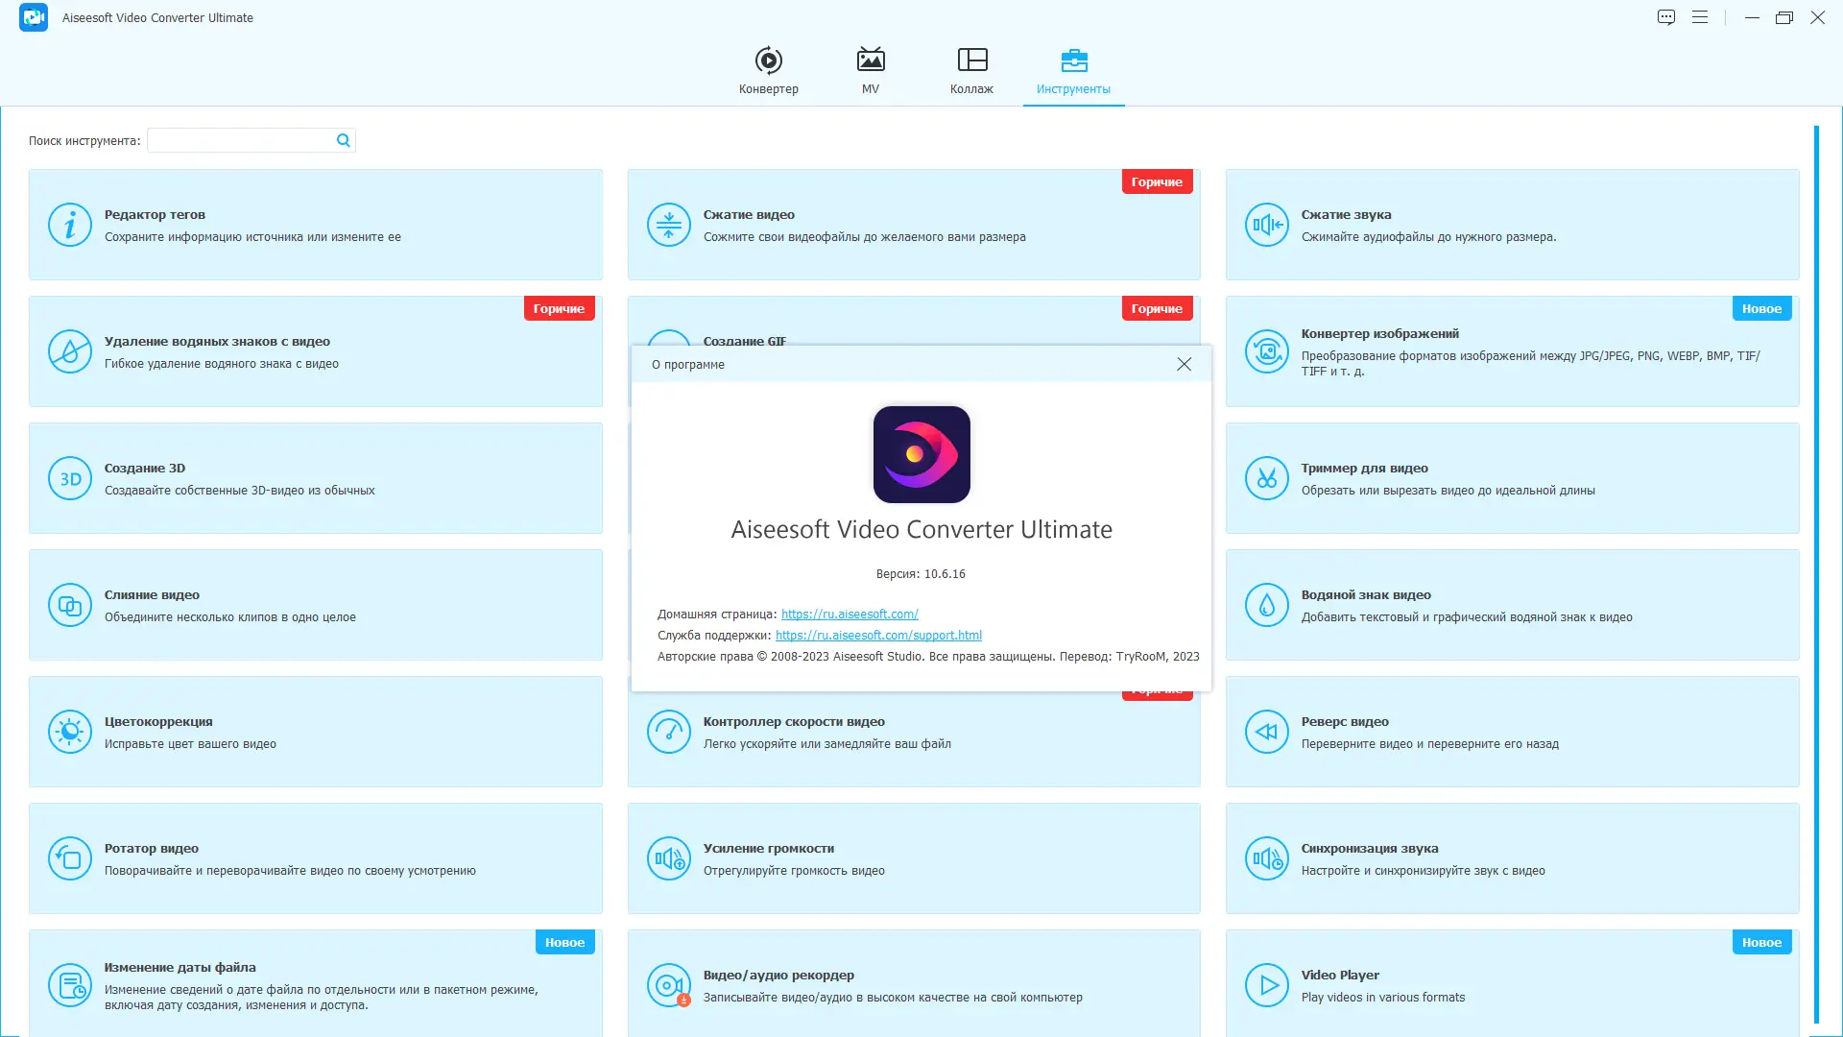Click the Video Player play icon
This screenshot has height=1037, width=1843.
click(1266, 985)
